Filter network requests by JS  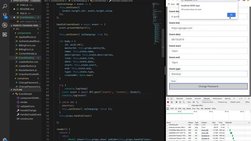click(176, 108)
